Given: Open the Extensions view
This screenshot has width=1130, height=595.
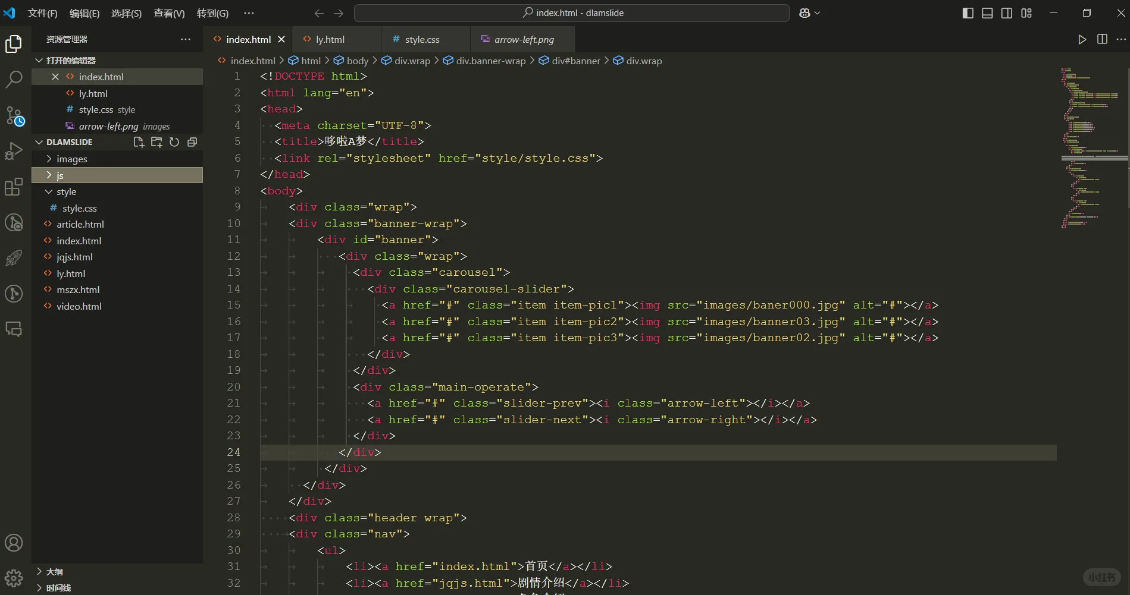Looking at the screenshot, I should tap(14, 187).
